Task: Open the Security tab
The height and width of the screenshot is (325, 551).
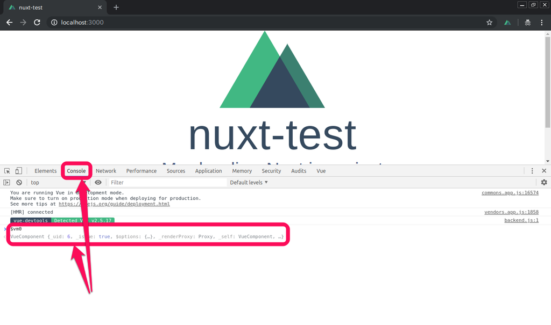Action: click(x=271, y=171)
